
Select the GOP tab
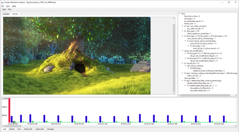(x=5, y=129)
